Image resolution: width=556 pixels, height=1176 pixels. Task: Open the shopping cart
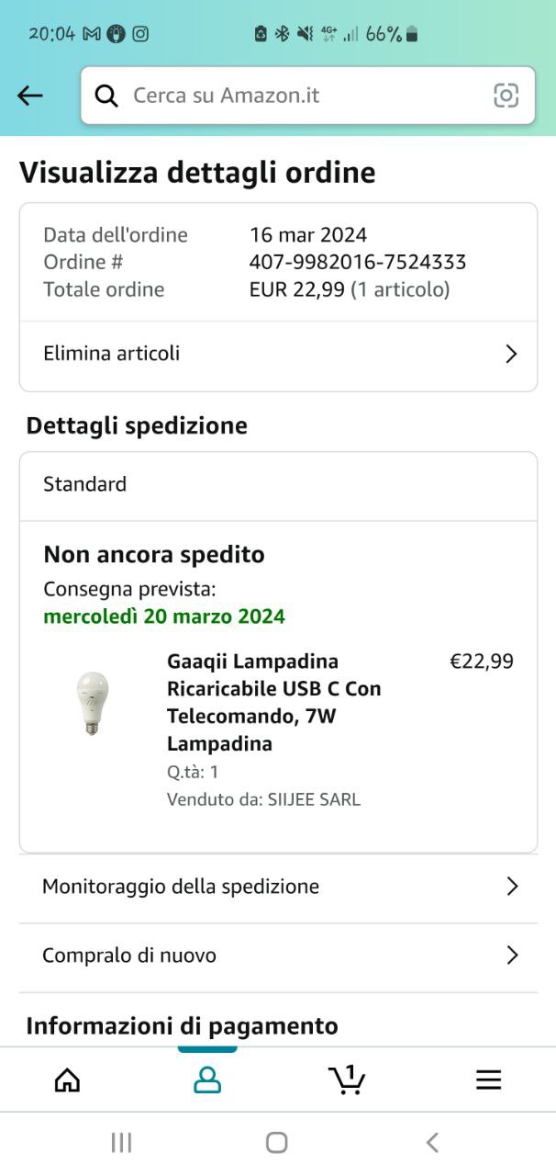[347, 1080]
